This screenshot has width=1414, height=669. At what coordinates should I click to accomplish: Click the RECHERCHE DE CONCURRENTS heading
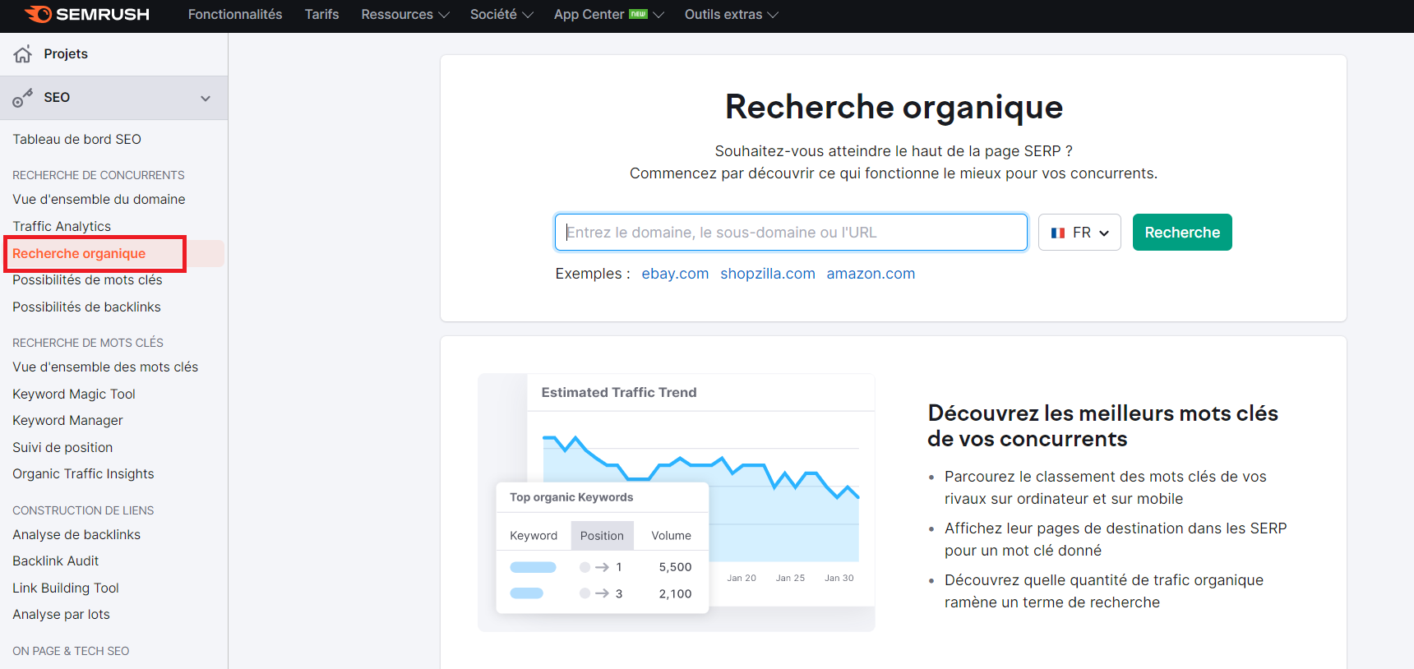pyautogui.click(x=99, y=175)
